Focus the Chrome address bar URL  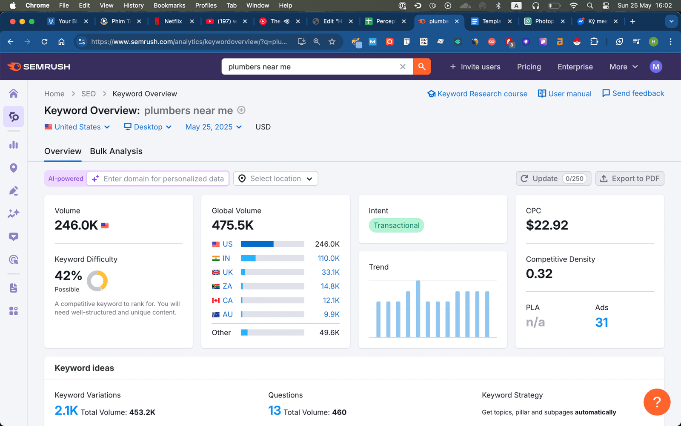pos(189,42)
